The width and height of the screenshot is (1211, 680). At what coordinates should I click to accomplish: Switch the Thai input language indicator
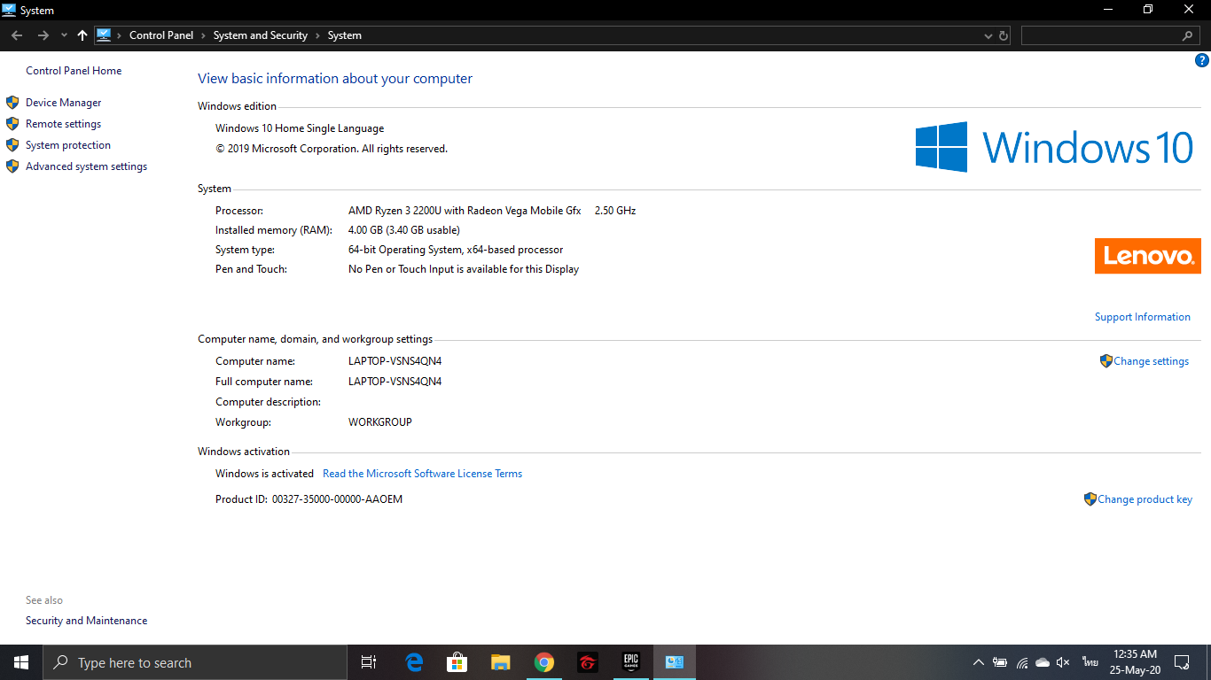point(1090,662)
